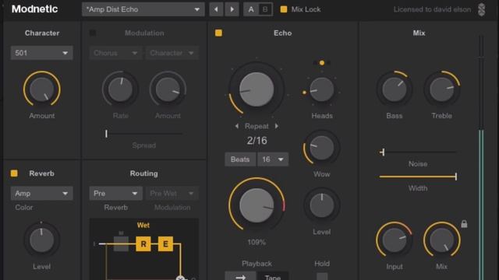Click the Input knob

point(395,240)
